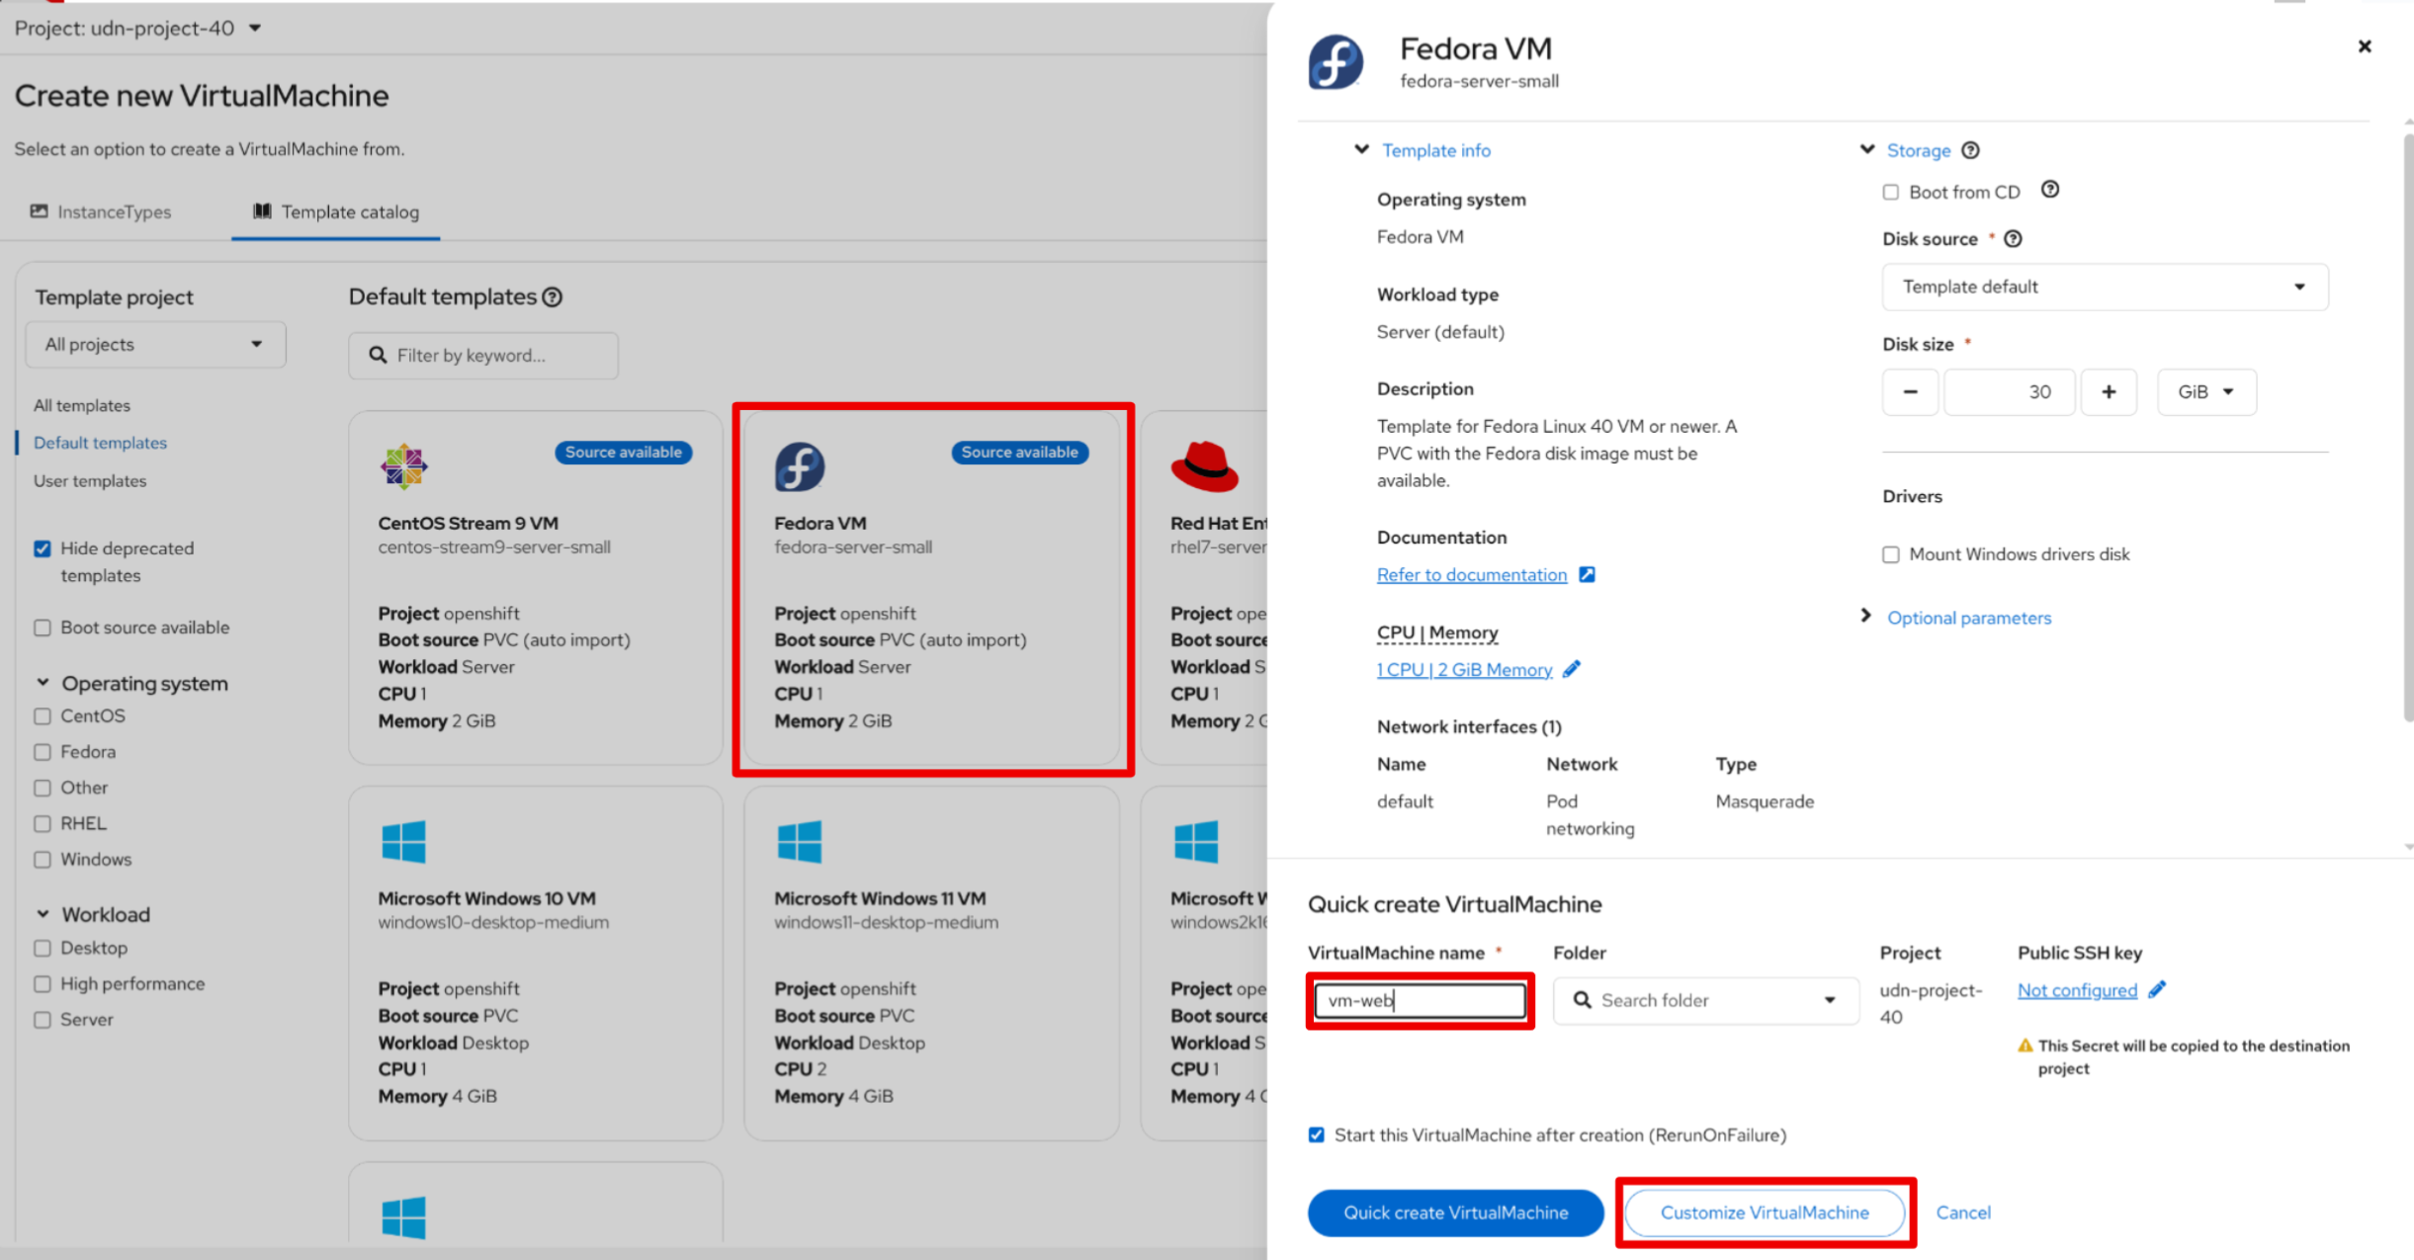Click Customize VirtualMachine button
Viewport: 2414px width, 1260px height.
(x=1765, y=1213)
